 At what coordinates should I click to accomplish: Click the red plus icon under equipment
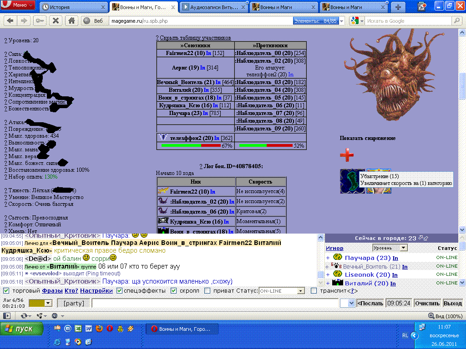pos(347,155)
